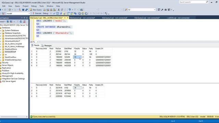Click the Copy icon in toolbar

tap(62, 10)
